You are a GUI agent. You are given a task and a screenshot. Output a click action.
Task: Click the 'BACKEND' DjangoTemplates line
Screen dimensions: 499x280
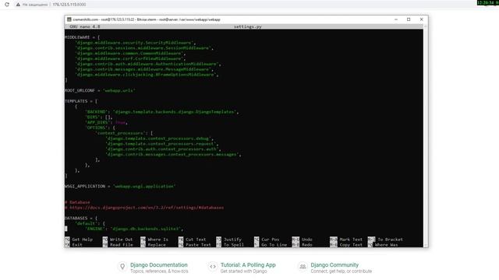162,112
